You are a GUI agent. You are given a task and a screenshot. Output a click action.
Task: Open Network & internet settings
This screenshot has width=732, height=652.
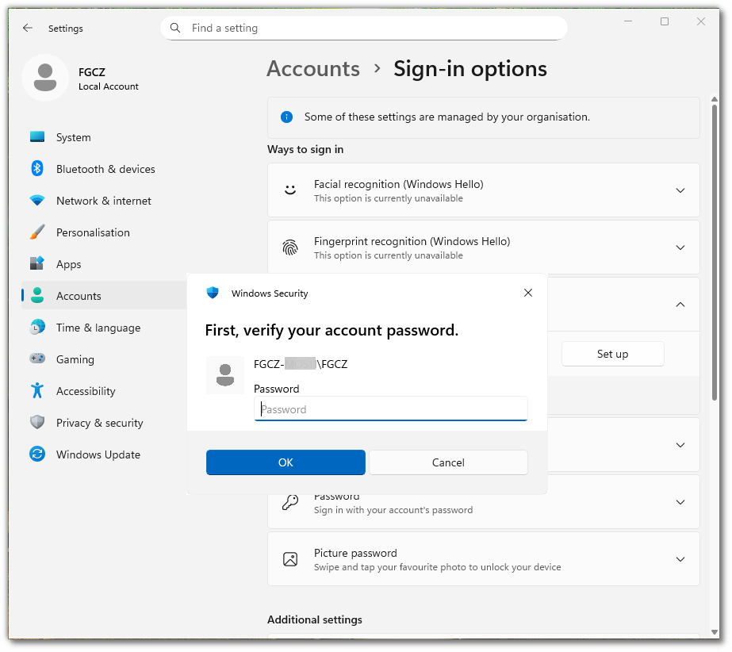click(x=104, y=201)
